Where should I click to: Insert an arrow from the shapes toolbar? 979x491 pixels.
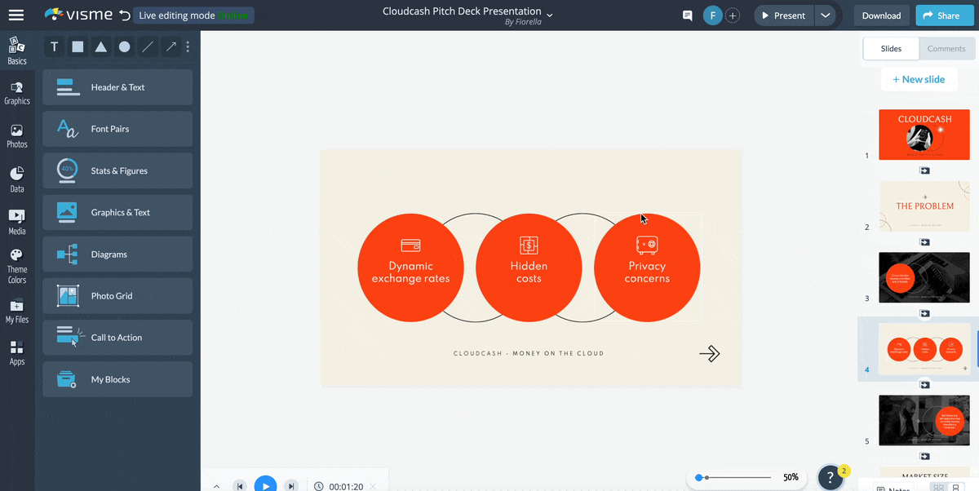[171, 46]
